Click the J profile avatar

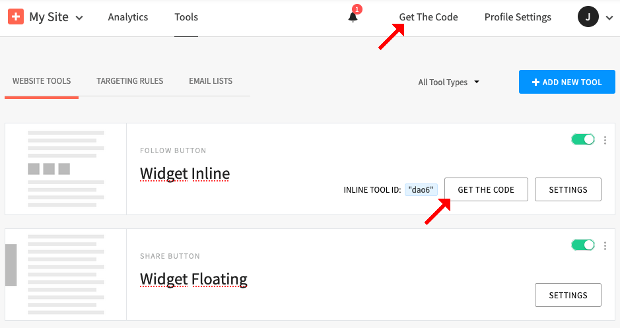(x=588, y=17)
